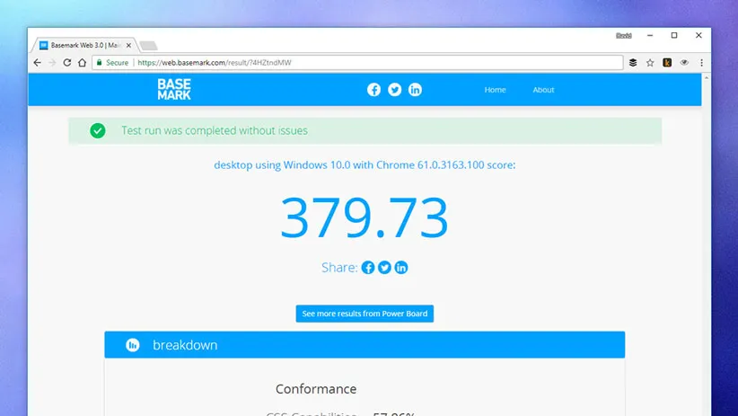Click the browser reload button
The width and height of the screenshot is (738, 416).
66,63
